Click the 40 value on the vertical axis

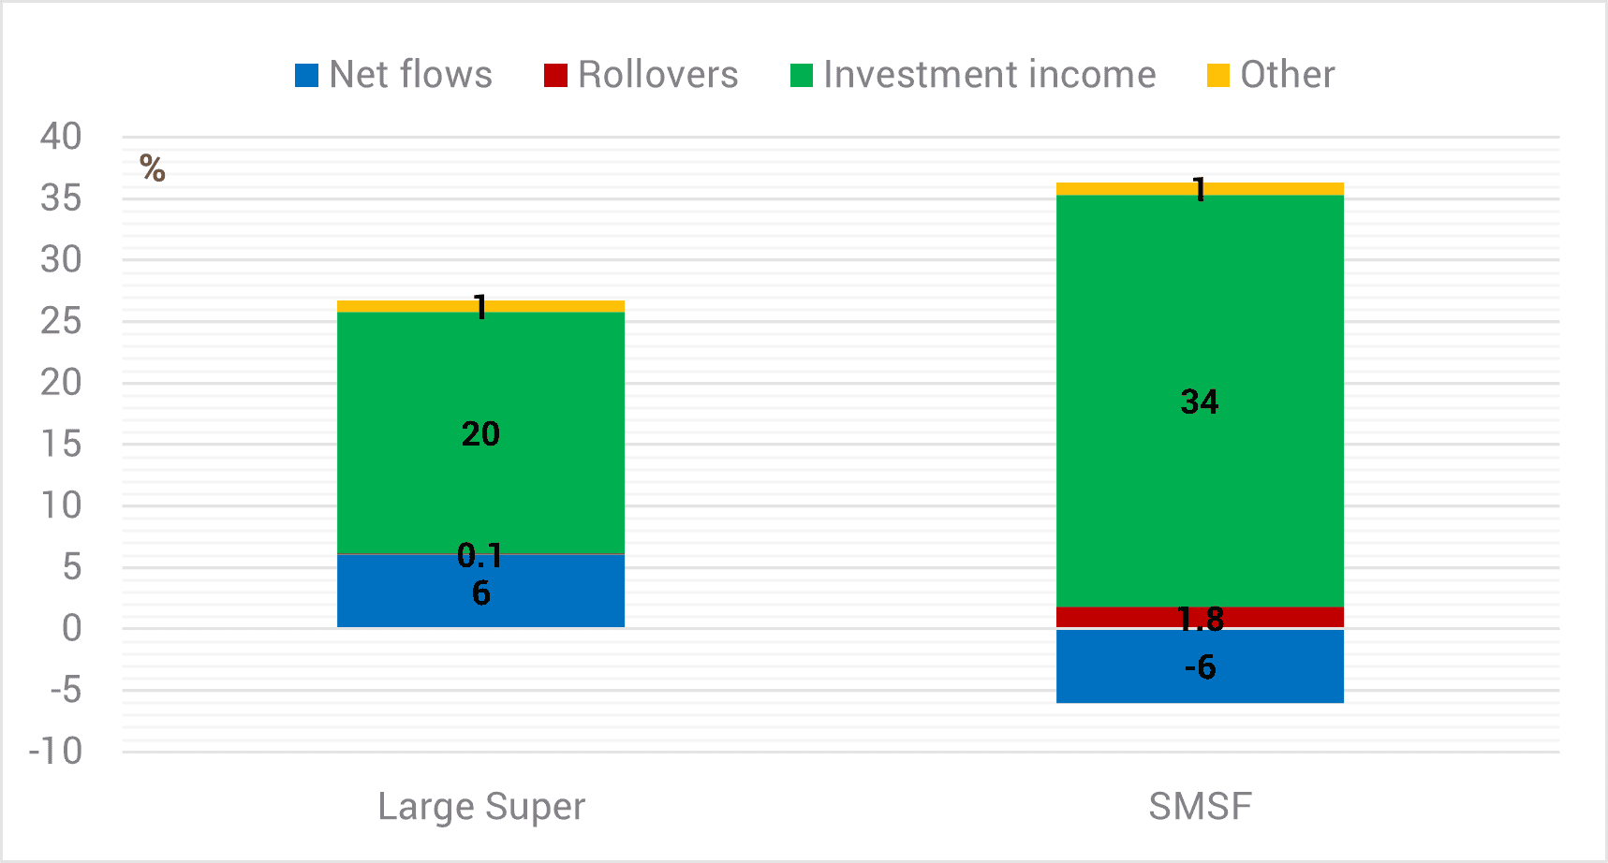tap(61, 137)
